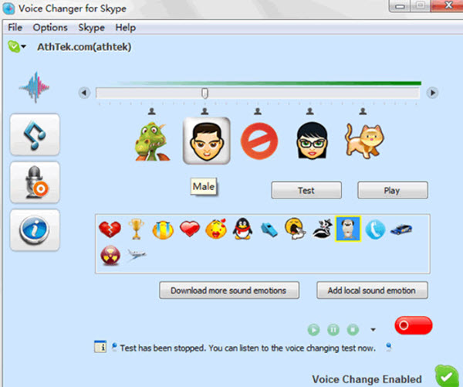Click the person marker above the dragon

pos(152,111)
